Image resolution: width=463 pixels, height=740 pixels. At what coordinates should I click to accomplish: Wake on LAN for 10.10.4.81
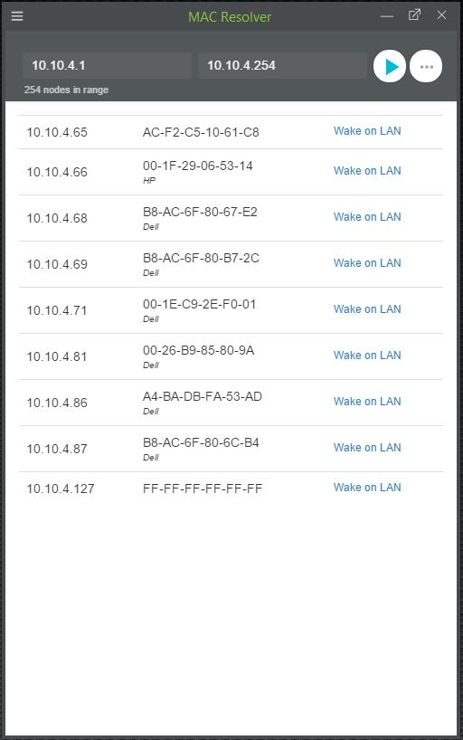tap(367, 355)
